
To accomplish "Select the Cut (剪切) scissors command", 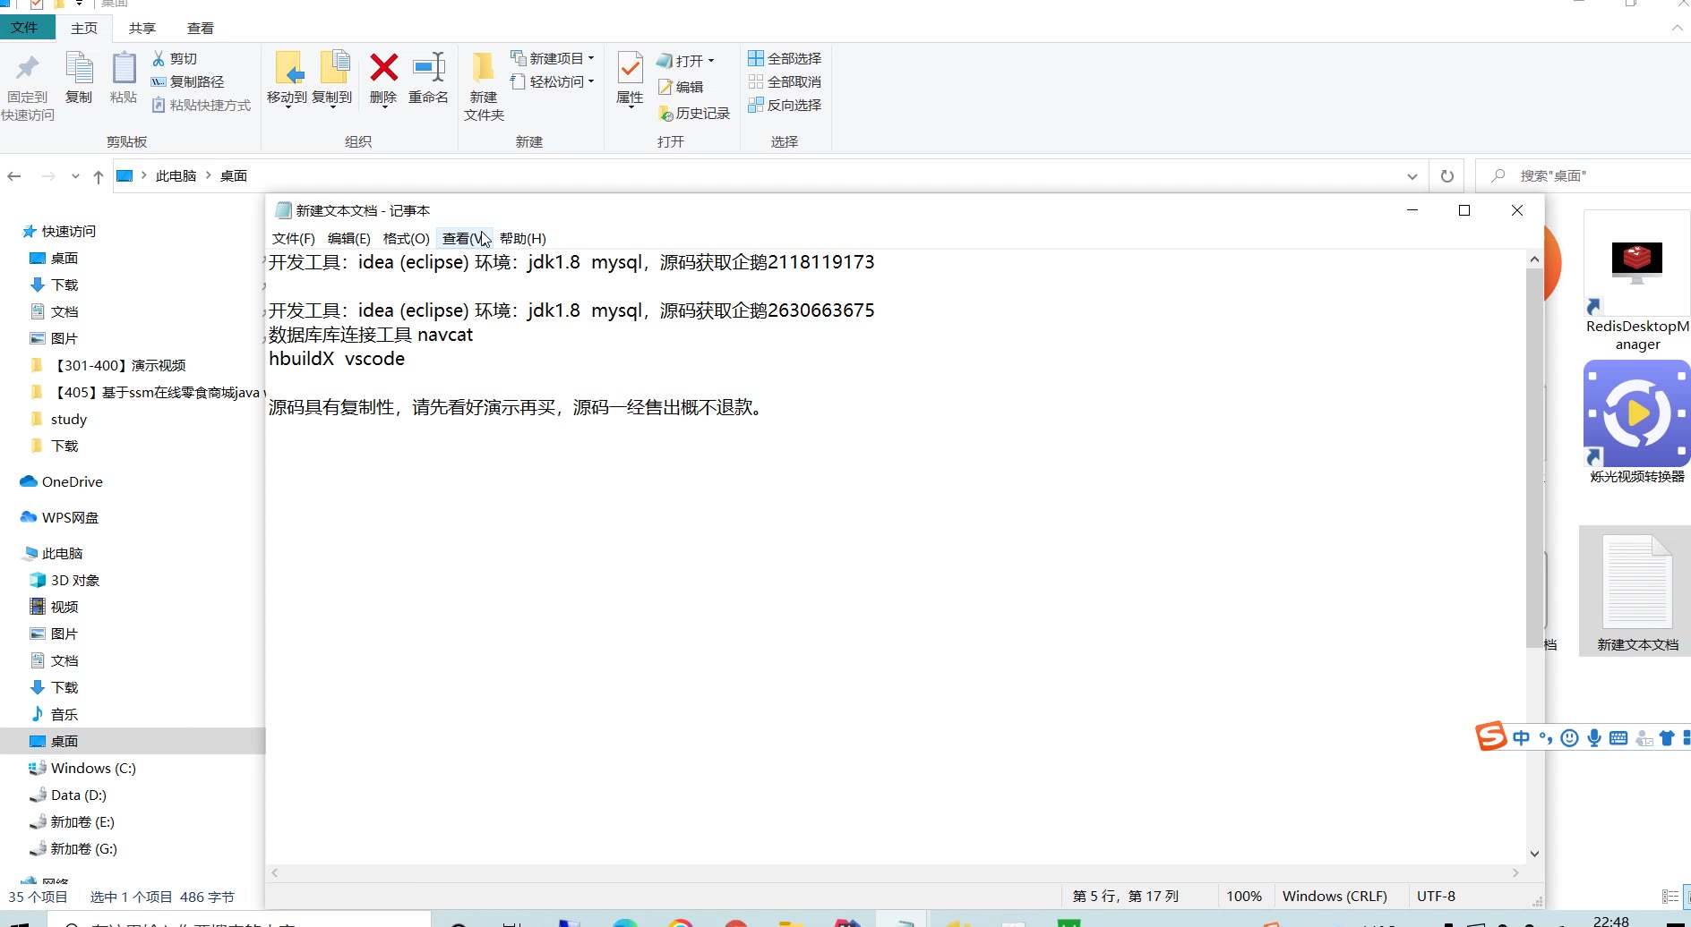I will coord(174,58).
